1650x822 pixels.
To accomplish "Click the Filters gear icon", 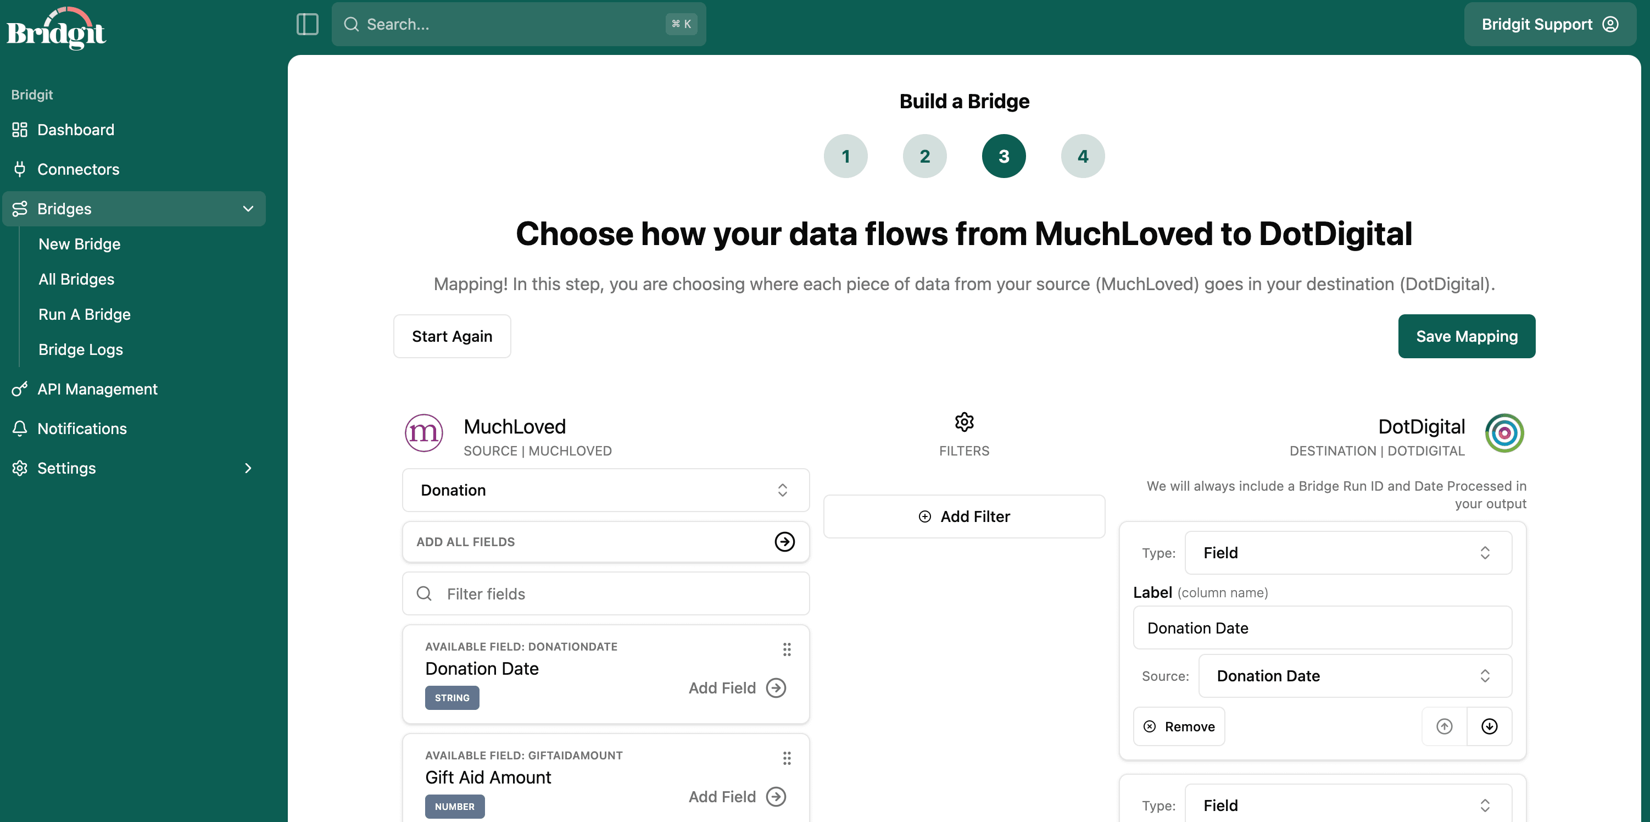I will tap(964, 421).
